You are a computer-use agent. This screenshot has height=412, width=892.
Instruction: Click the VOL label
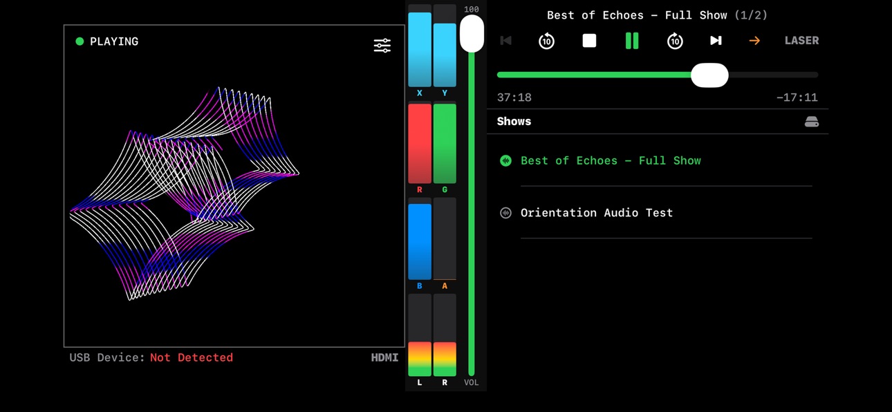coord(471,382)
